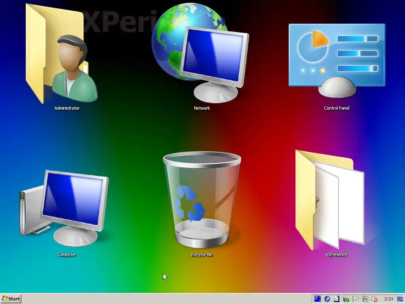Click the blue globe tray icon

point(327,299)
